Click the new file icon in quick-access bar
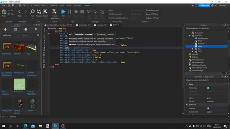Screen dimensions: 230x129 point(9,5)
